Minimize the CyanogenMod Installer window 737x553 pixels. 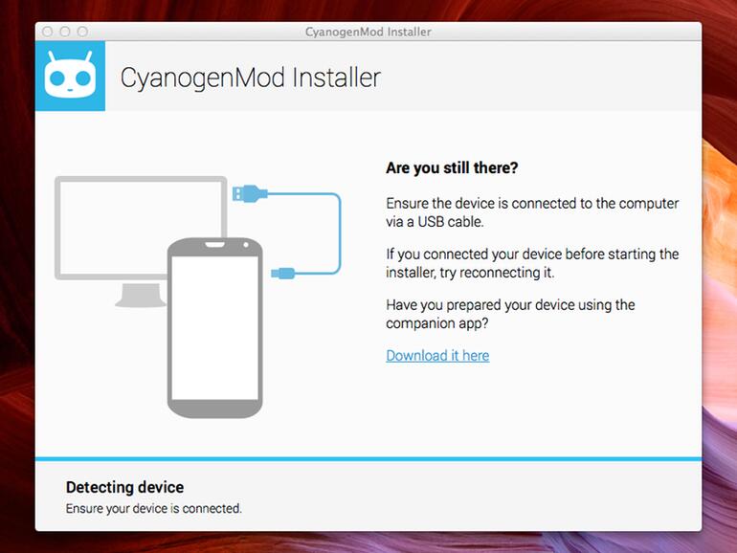click(x=65, y=32)
